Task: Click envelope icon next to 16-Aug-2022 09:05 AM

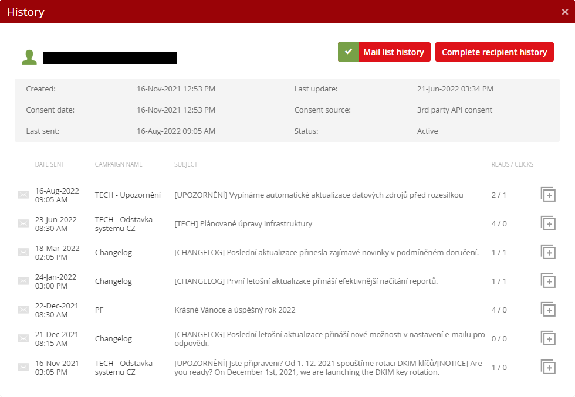Action: click(23, 195)
